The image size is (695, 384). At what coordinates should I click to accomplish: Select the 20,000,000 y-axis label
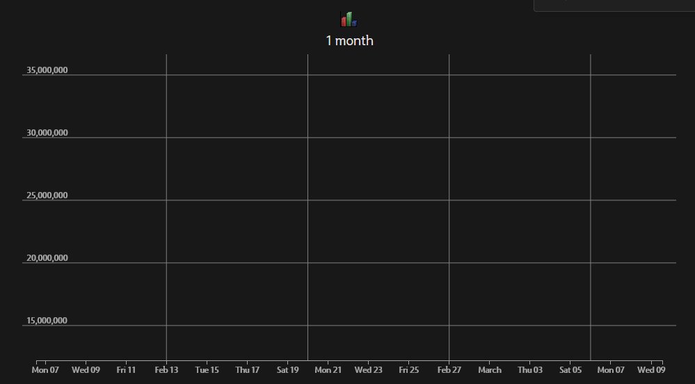pos(47,257)
